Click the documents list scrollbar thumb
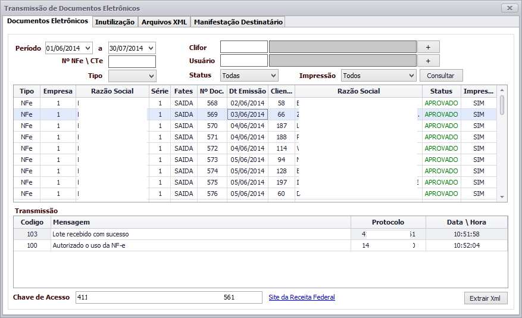Image resolution: width=522 pixels, height=318 pixels. (502, 105)
